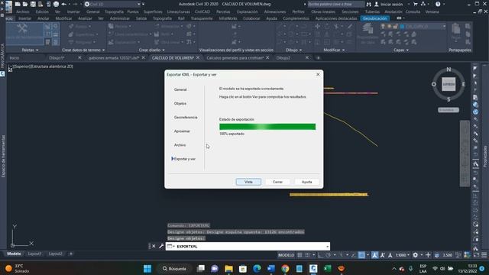Add a new drawing tab with plus icon
Screen dimensions: 489x275
pyautogui.click(x=318, y=58)
